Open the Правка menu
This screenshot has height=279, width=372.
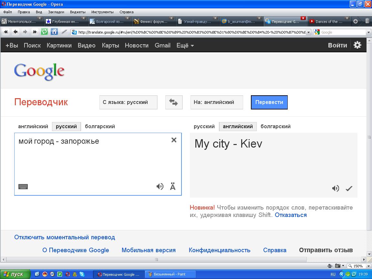[24, 12]
